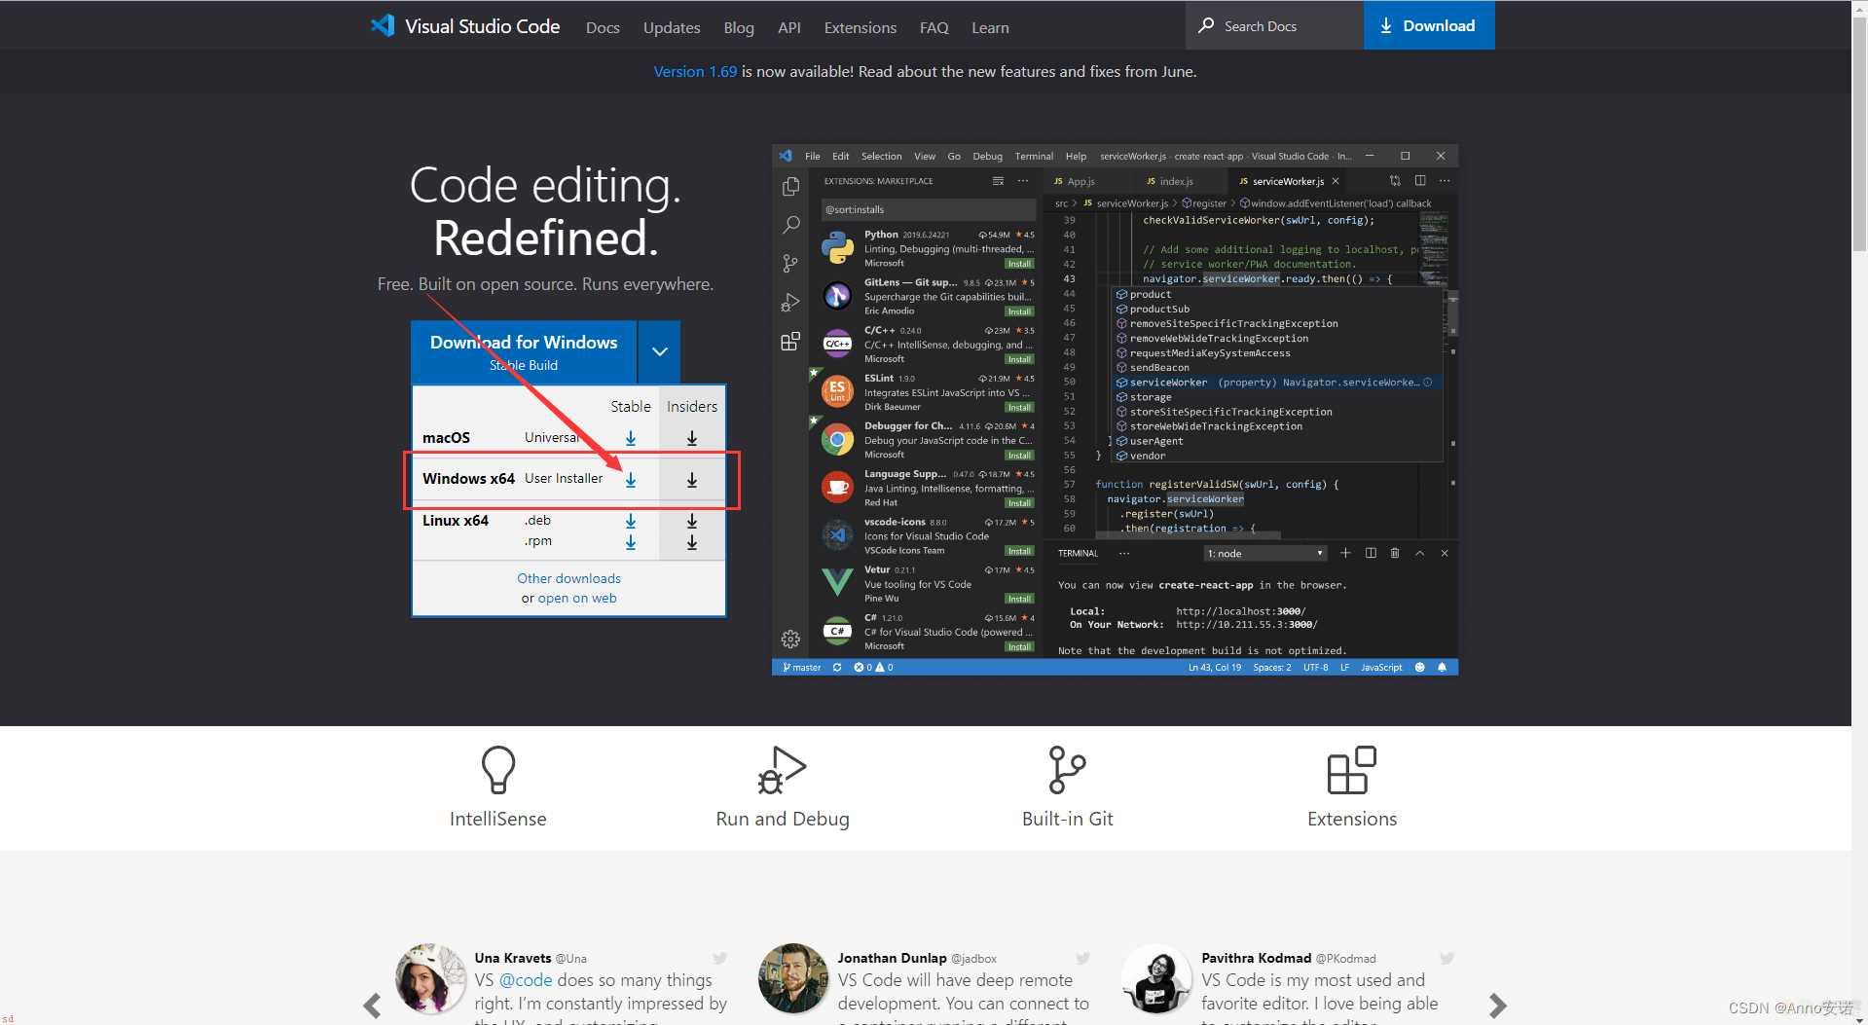Download macOS Insiders build
This screenshot has height=1025, width=1868.
(692, 438)
